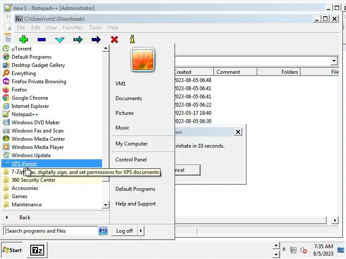This screenshot has width=346, height=259.
Task: Click the Start button
Action: click(x=12, y=250)
